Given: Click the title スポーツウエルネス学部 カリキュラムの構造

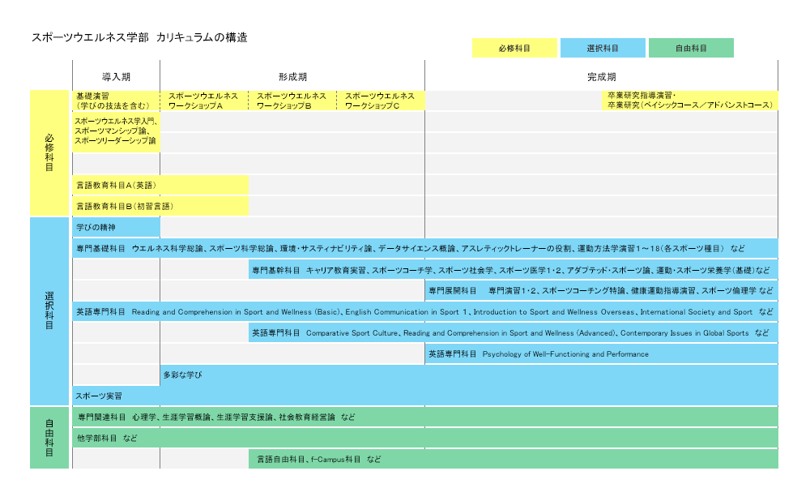Looking at the screenshot, I should coord(139,37).
